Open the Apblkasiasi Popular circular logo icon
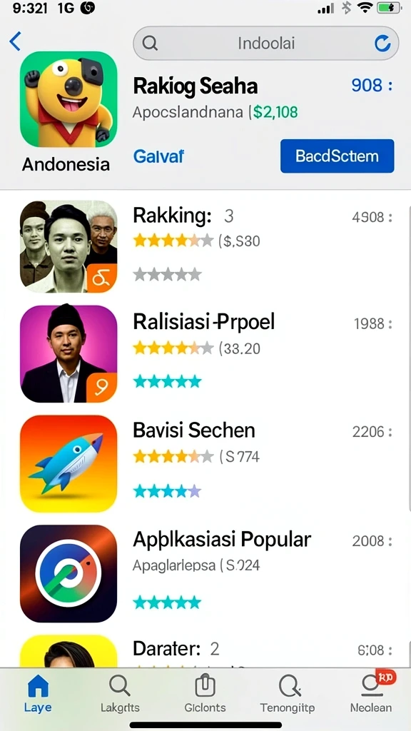The width and height of the screenshot is (411, 731). point(68,573)
